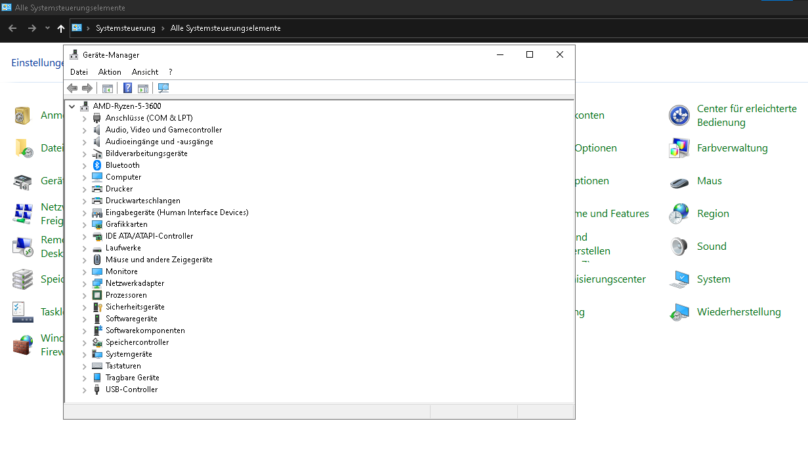The image size is (808, 457).
Task: Click the Maus icon in Systemsteuerung window
Action: point(679,182)
